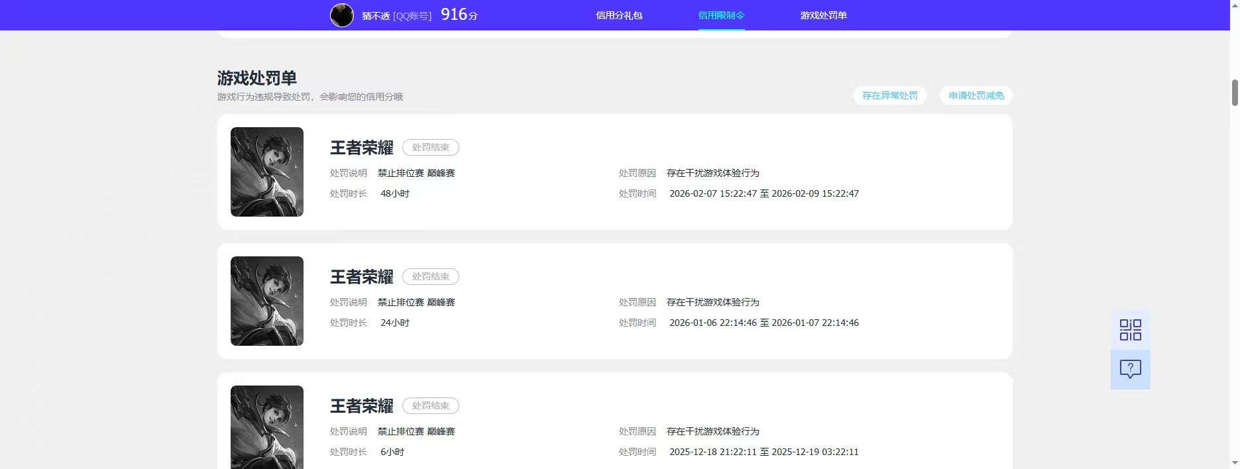
Task: Go to the 游戏处罚单 tab
Action: coord(823,15)
